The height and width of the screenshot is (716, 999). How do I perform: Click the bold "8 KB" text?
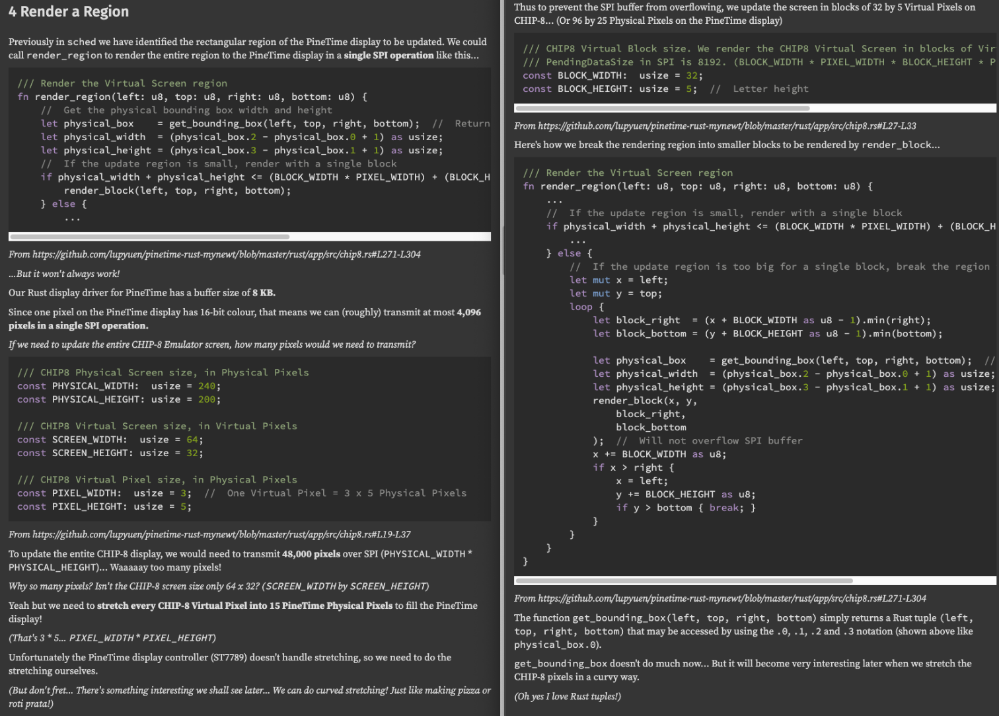coord(264,293)
